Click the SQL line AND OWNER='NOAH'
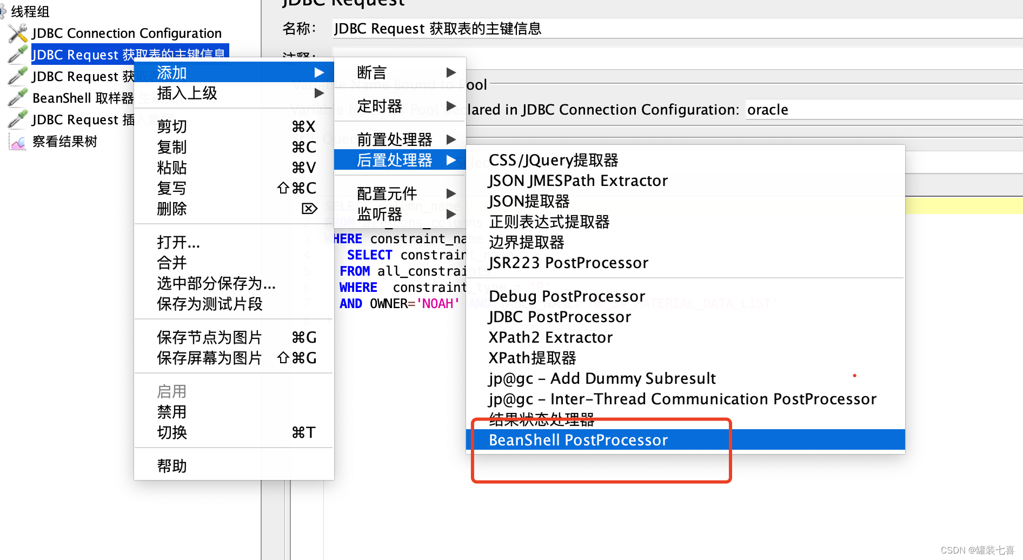The image size is (1023, 560). click(x=400, y=303)
